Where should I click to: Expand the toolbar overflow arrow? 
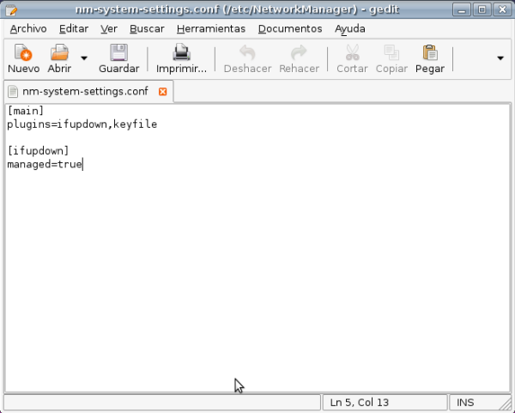pos(500,58)
